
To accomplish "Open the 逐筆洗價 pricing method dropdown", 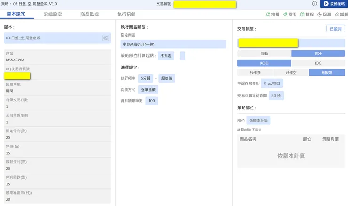I will point(148,90).
